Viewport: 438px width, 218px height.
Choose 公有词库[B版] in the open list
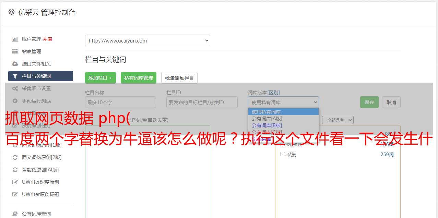point(283,125)
